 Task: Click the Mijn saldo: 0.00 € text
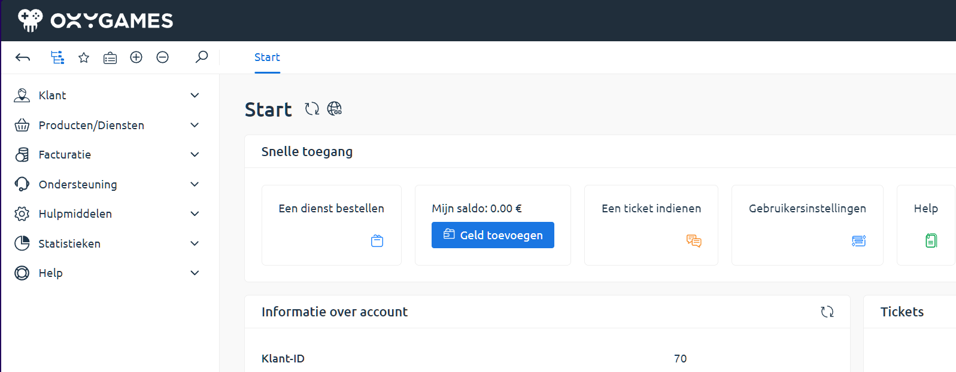(477, 208)
